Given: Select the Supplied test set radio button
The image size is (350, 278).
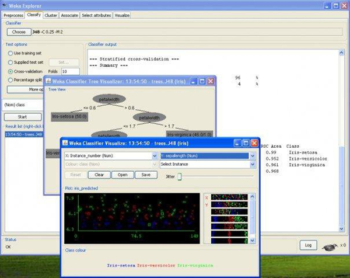Looking at the screenshot, I should click(x=10, y=62).
